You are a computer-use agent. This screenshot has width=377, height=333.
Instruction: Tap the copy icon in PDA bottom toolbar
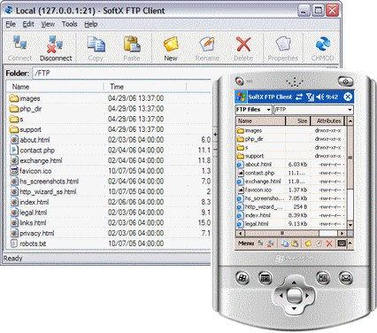pyautogui.click(x=285, y=244)
